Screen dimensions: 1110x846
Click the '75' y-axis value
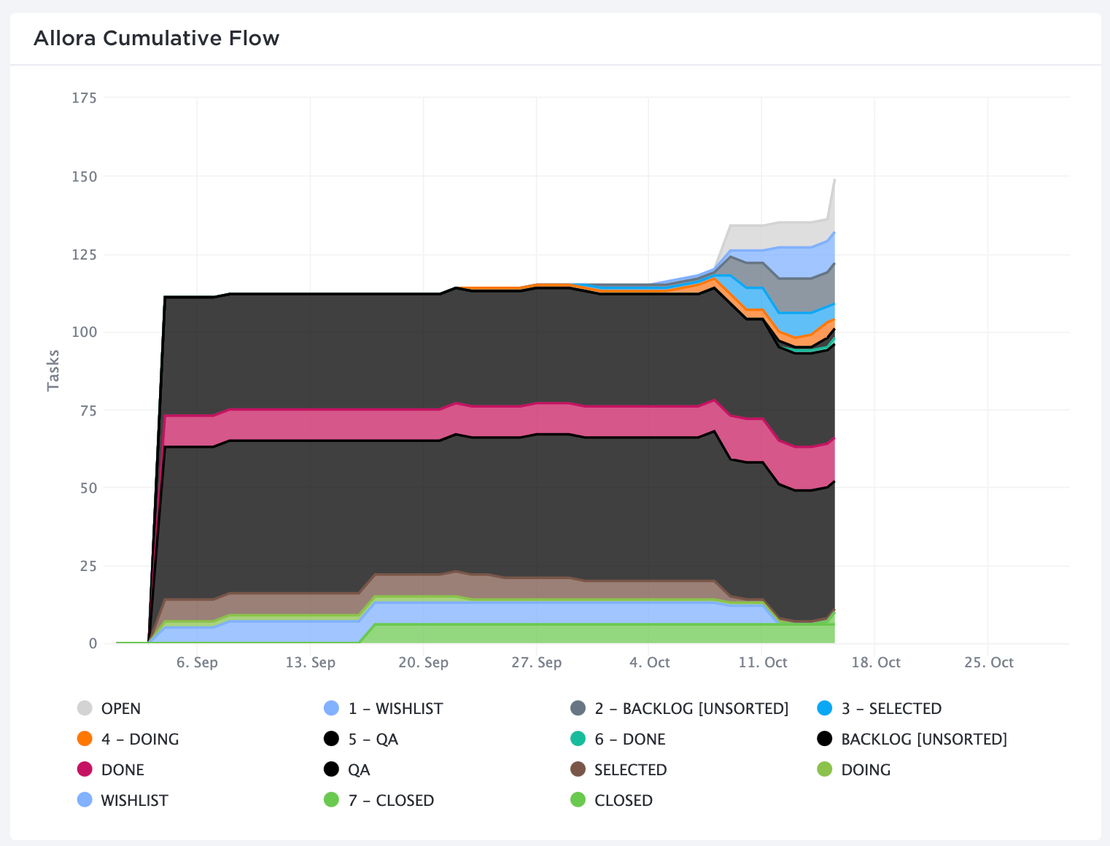[88, 411]
